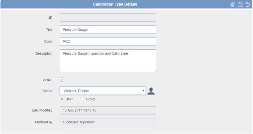253x134 pixels.
Task: Grab the Description box resize handle
Action: [x=155, y=71]
